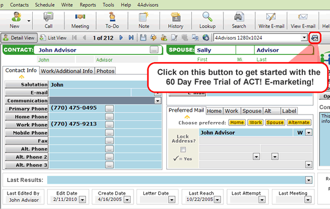Open the Last Meeting date picker
Image resolution: width=330 pixels, height=209 pixels.
(308, 200)
